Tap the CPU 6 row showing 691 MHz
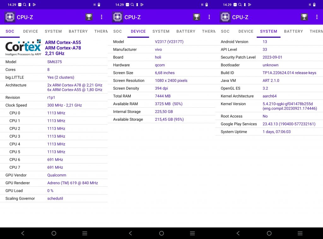 pyautogui.click(x=54, y=160)
